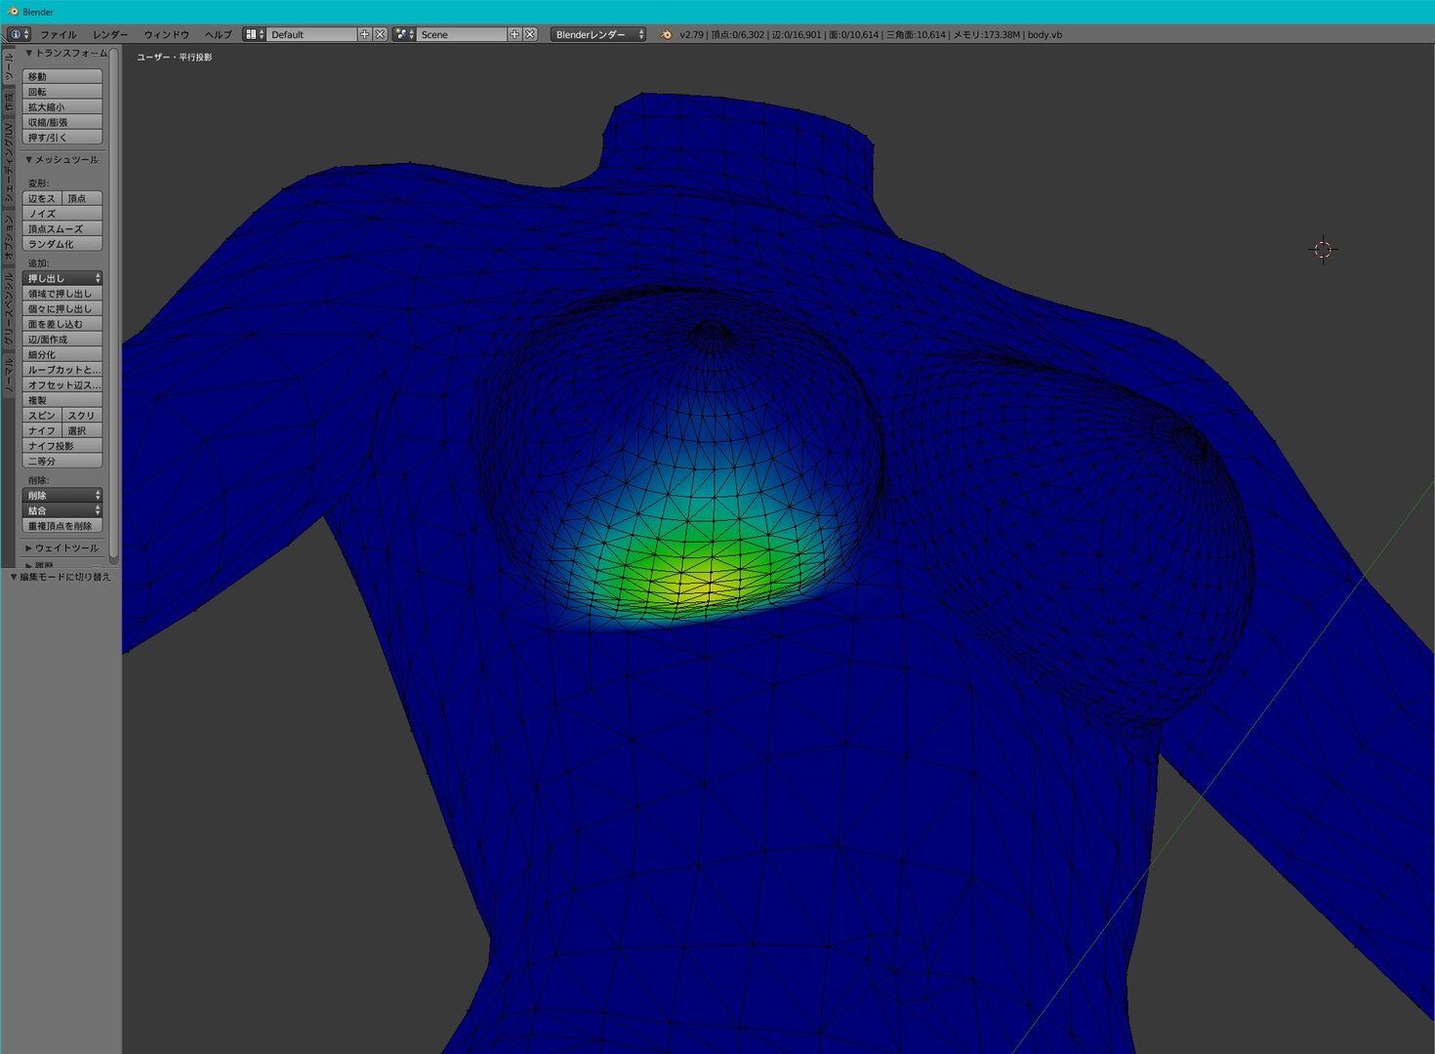This screenshot has width=1435, height=1054.
Task: Click the Blender icon in the title bar
Action: [13, 12]
